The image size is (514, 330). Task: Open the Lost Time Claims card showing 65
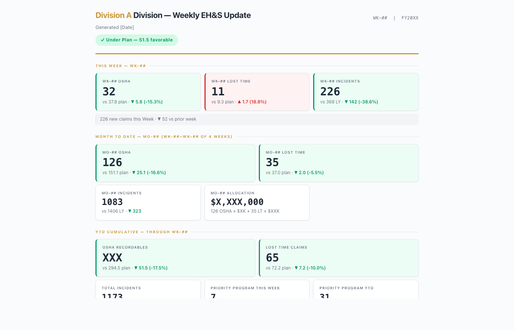[x=339, y=258]
